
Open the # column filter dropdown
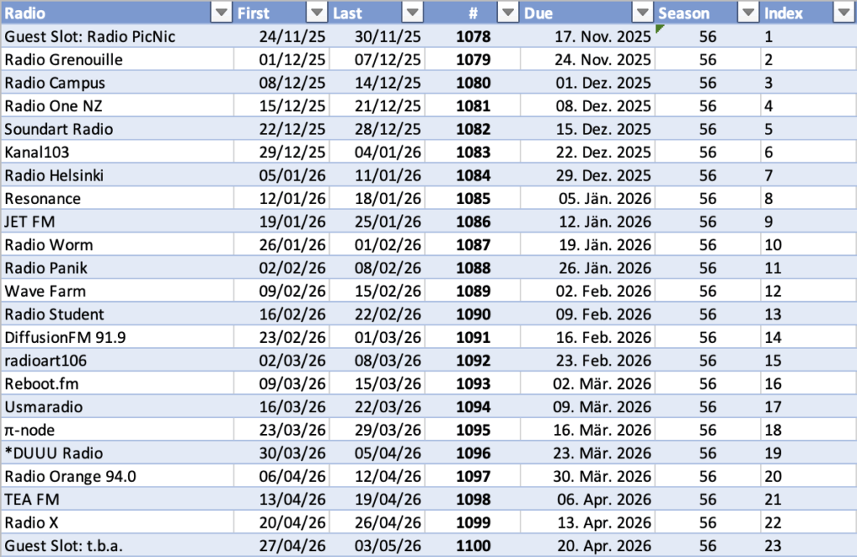click(509, 13)
